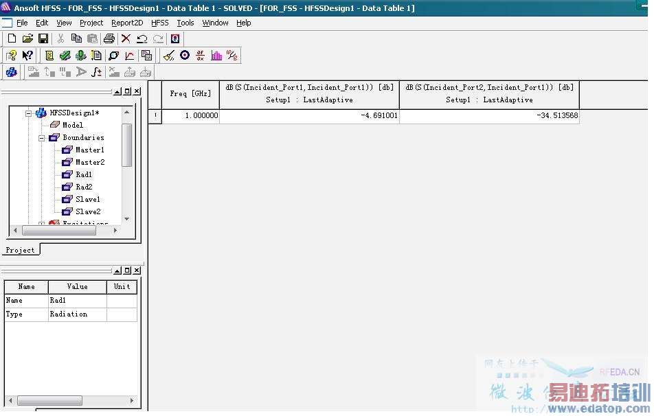The height and width of the screenshot is (416, 654).
Task: Select Model in the project tree
Action: (x=73, y=125)
